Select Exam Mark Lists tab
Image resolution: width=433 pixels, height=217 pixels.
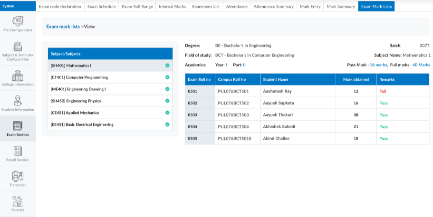click(376, 6)
